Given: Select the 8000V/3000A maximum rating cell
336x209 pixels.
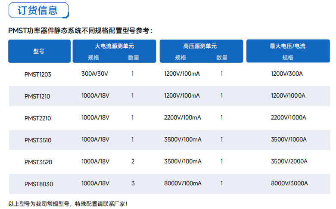Looking at the screenshot, I should (289, 183).
